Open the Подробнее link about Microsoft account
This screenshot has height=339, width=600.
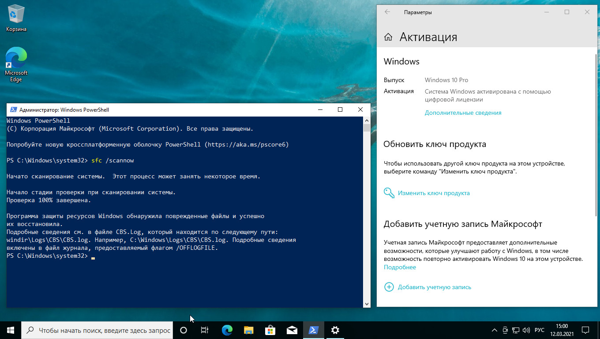pos(400,267)
